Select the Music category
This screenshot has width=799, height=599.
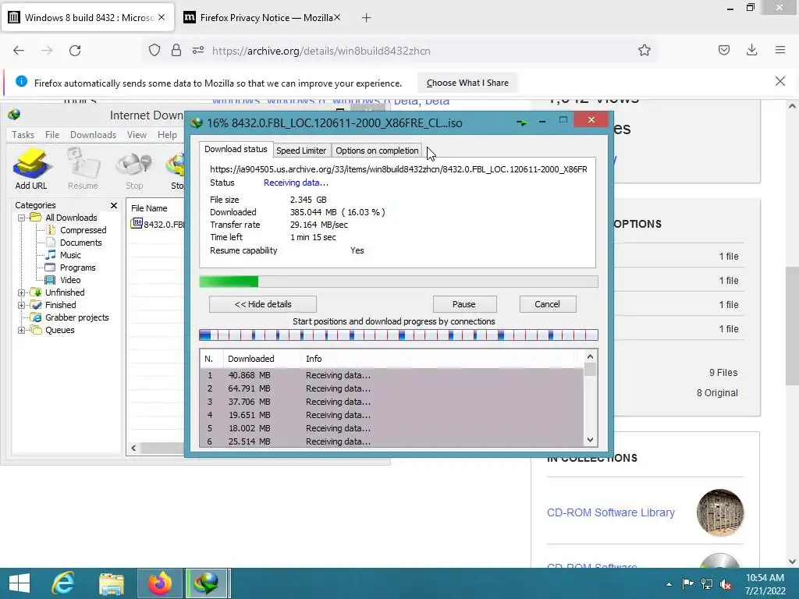point(70,255)
